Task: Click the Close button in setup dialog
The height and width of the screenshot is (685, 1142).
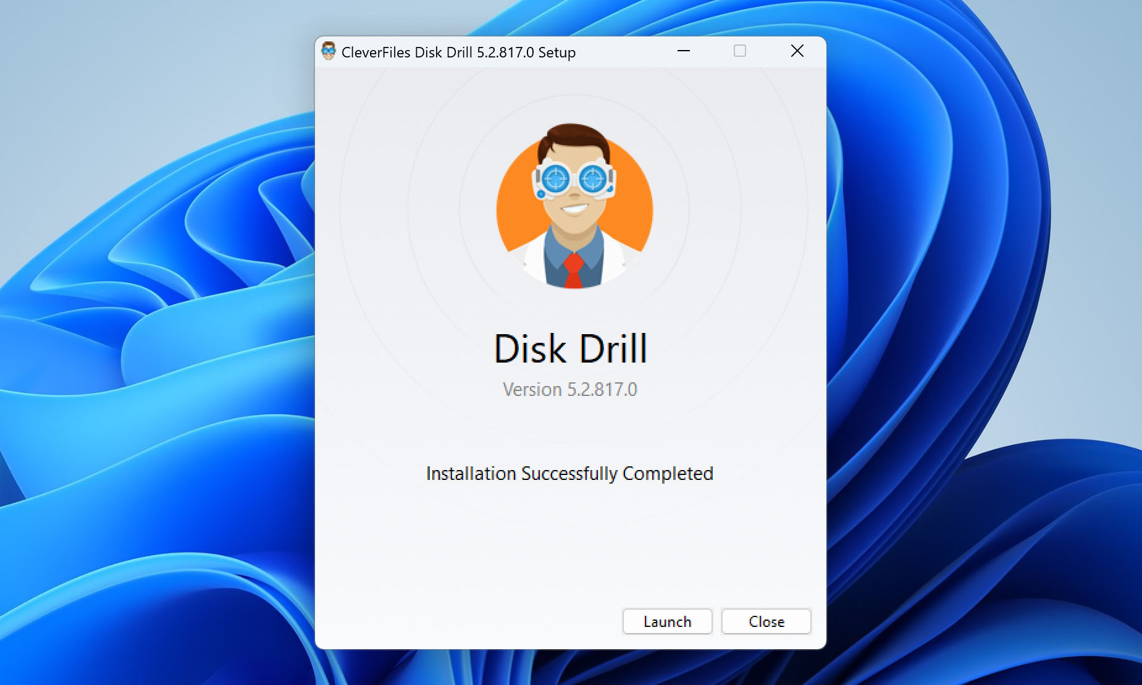Action: pos(766,621)
